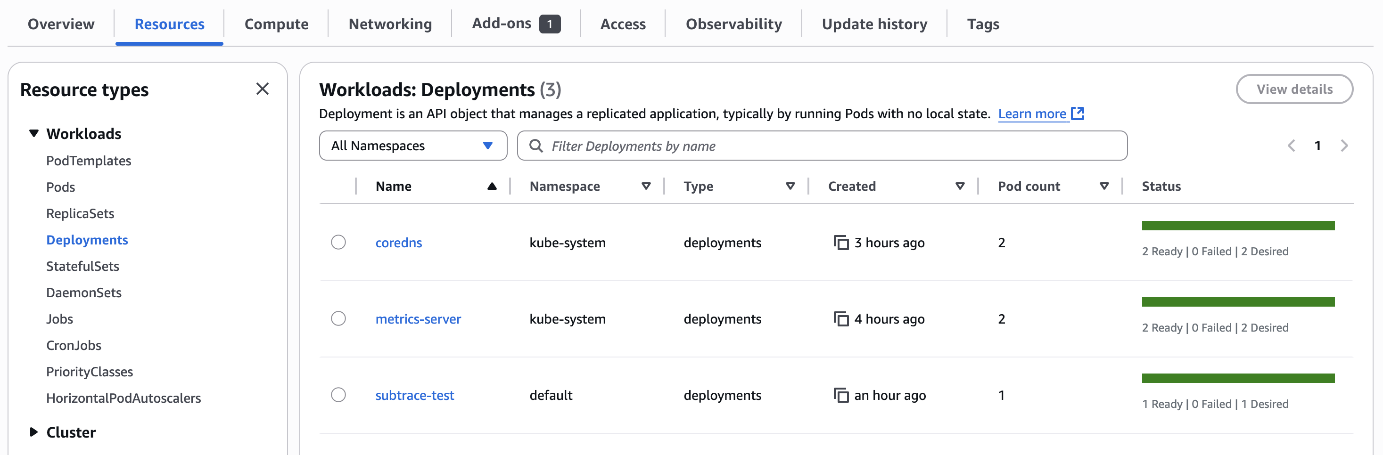Click 'default' namespace cell for subtrace-test
Screen dimensions: 1383x455
click(550, 395)
